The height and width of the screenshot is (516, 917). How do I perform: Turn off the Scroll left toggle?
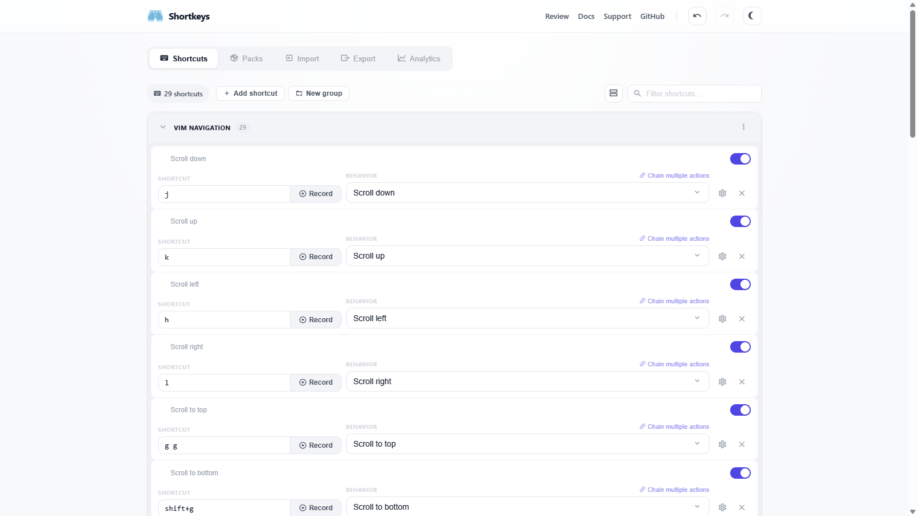point(740,284)
